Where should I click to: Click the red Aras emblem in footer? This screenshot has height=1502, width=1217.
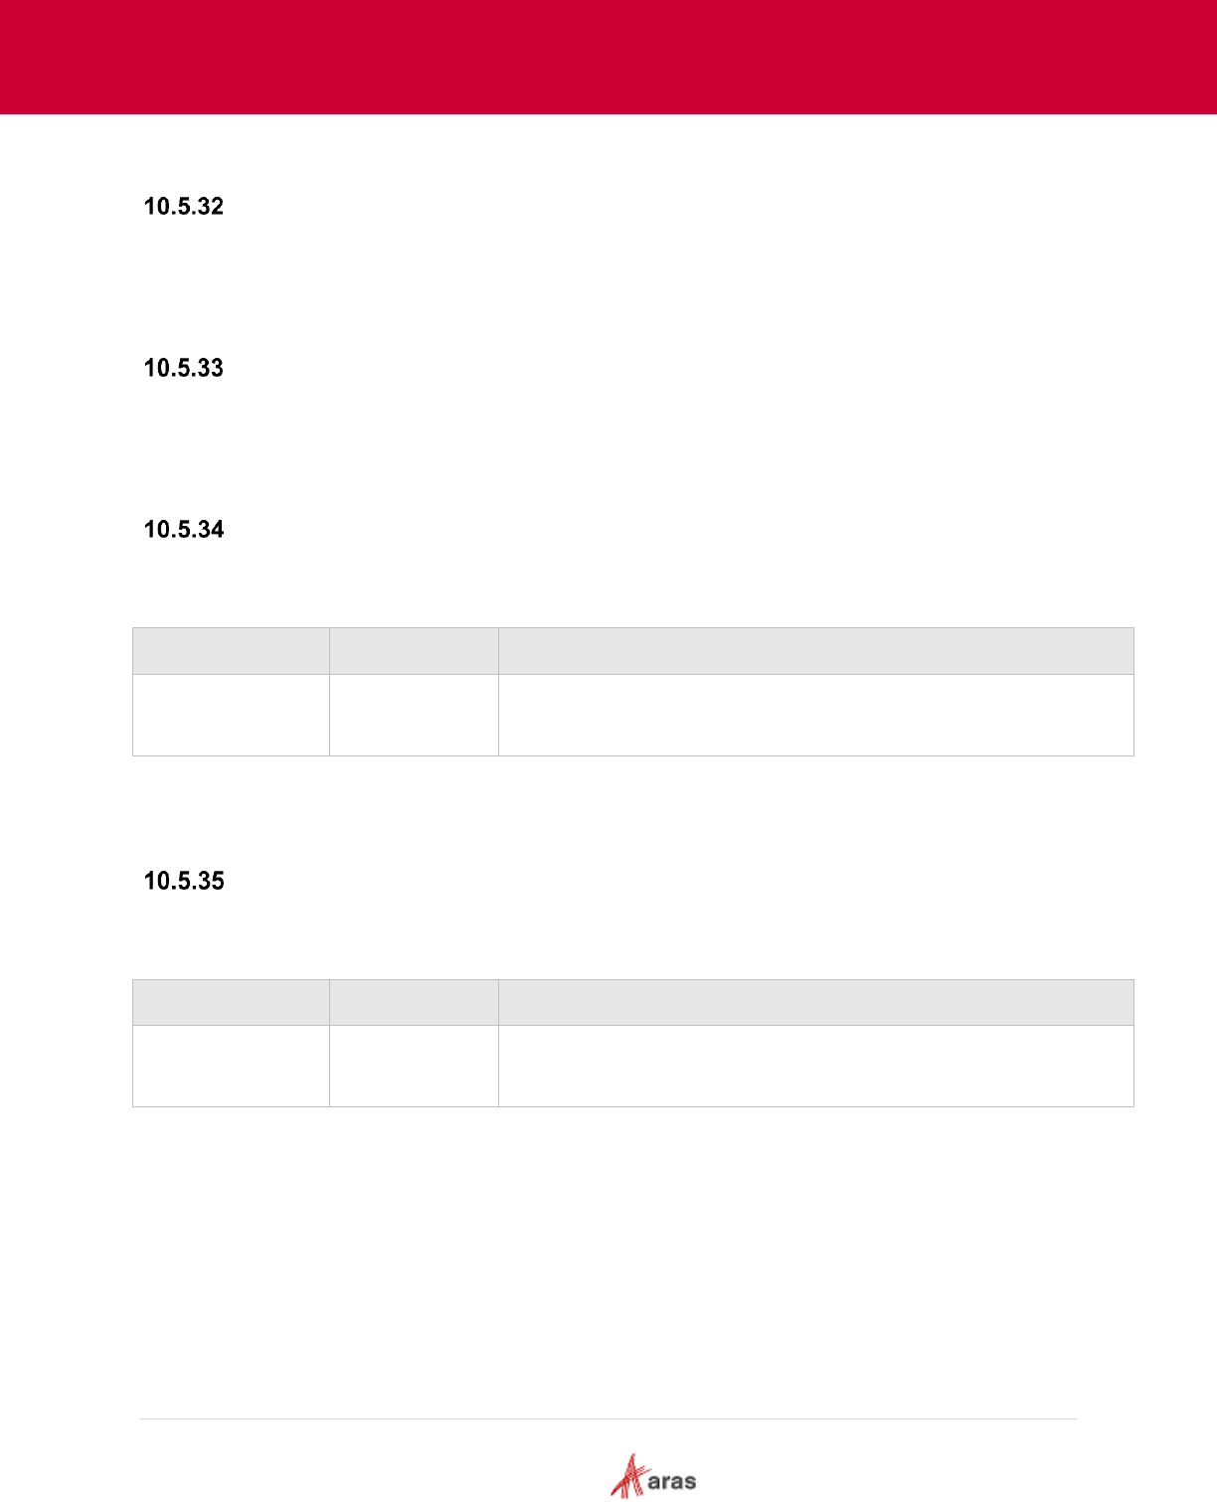point(628,1476)
